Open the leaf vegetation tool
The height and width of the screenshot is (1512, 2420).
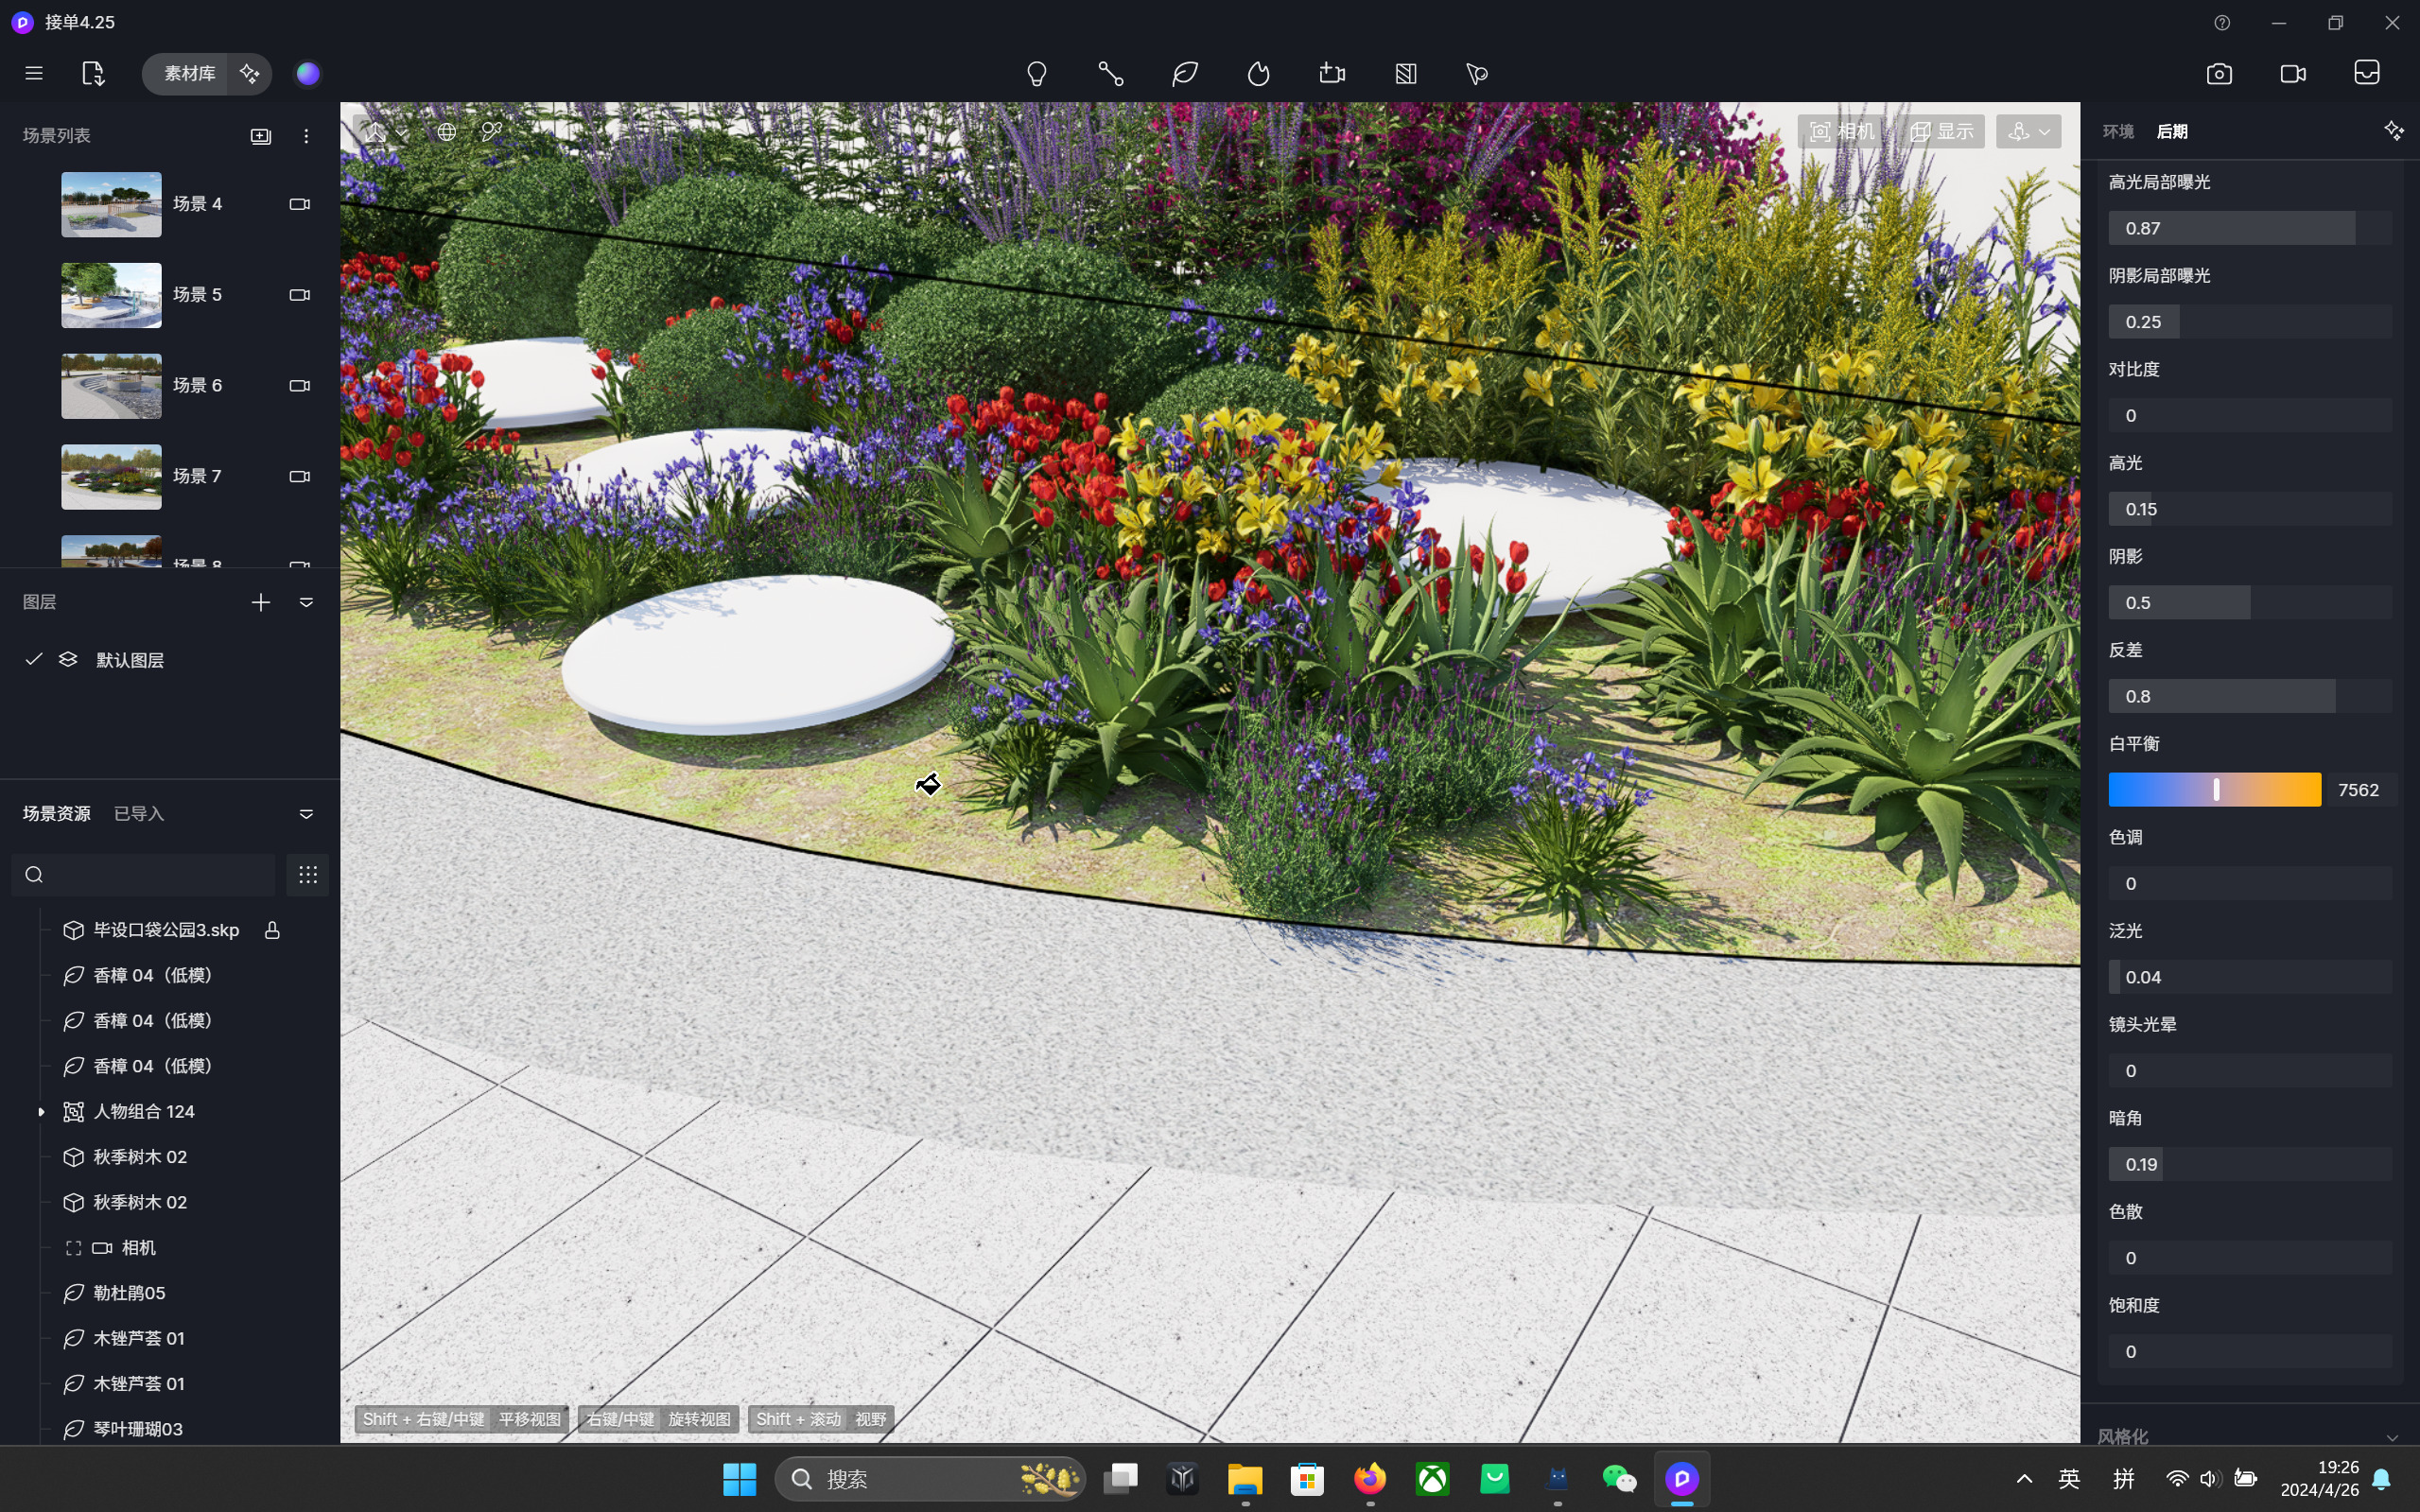point(1185,74)
